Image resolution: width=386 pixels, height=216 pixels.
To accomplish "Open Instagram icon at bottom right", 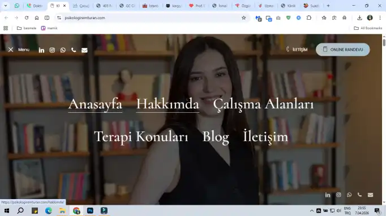I will point(338,195).
